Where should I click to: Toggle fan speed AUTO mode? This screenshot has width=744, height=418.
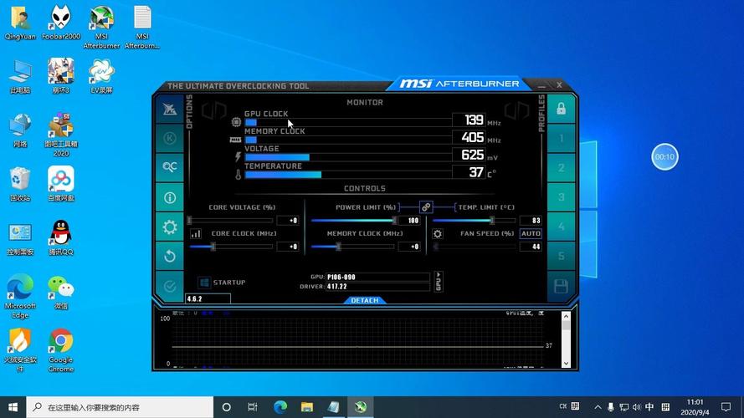click(x=531, y=233)
